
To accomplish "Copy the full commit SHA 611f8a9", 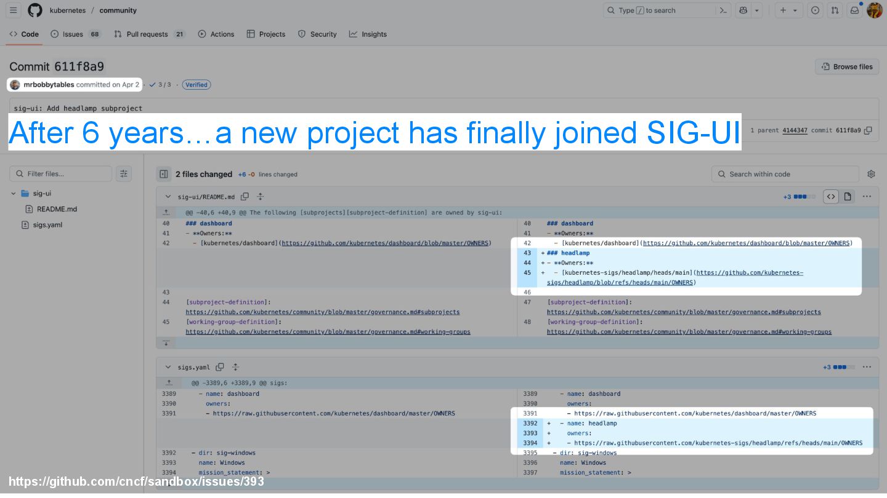I will (868, 130).
